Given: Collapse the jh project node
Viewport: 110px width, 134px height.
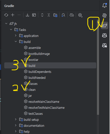Looking at the screenshot, I should pyautogui.click(x=6, y=23).
